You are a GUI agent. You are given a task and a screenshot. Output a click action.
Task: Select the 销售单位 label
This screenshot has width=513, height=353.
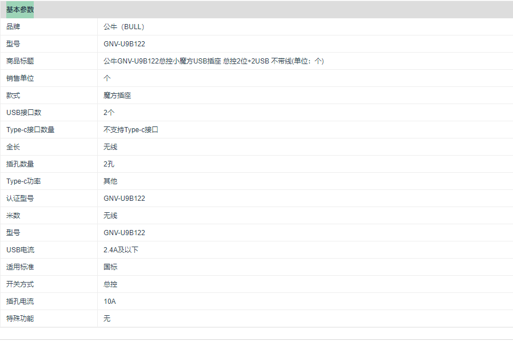pyautogui.click(x=20, y=78)
